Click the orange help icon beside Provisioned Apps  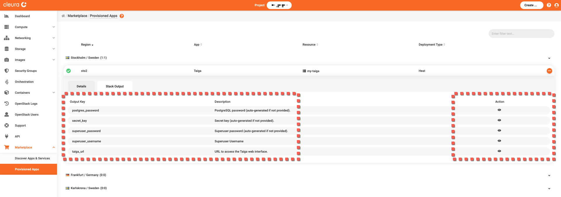[122, 16]
